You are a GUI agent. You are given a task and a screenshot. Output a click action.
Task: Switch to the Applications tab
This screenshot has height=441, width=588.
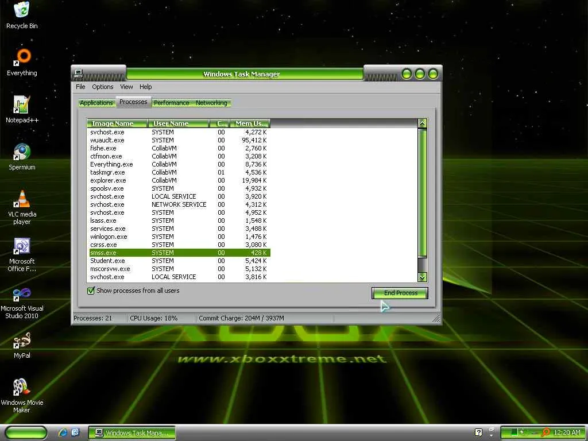pos(96,103)
